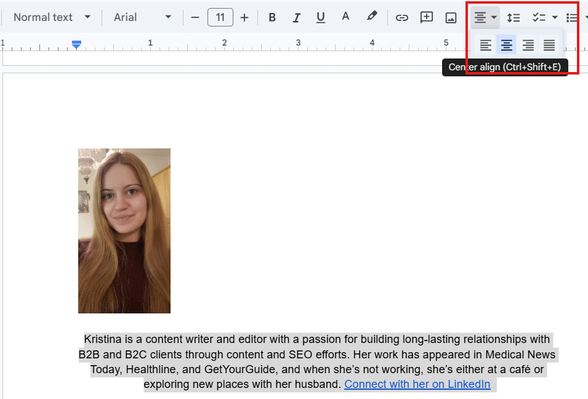Image resolution: width=588 pixels, height=399 pixels.
Task: Toggle italic formatting
Action: click(x=296, y=17)
